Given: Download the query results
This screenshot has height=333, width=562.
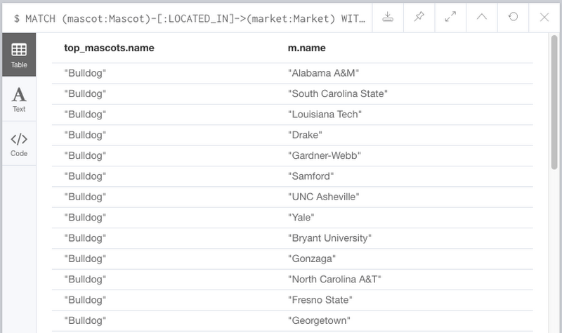Looking at the screenshot, I should point(388,17).
